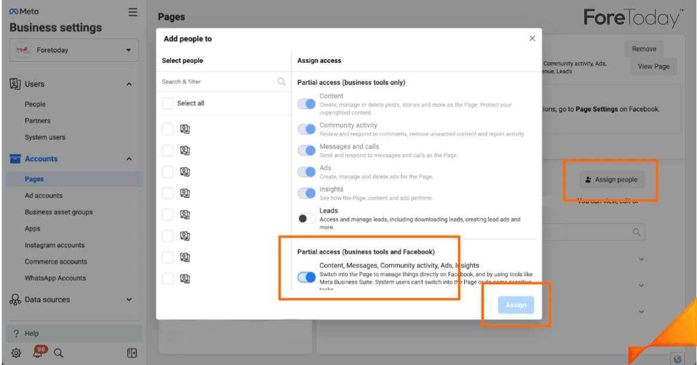This screenshot has width=697, height=365.
Task: Type in the Search & filter field
Action: [218, 82]
